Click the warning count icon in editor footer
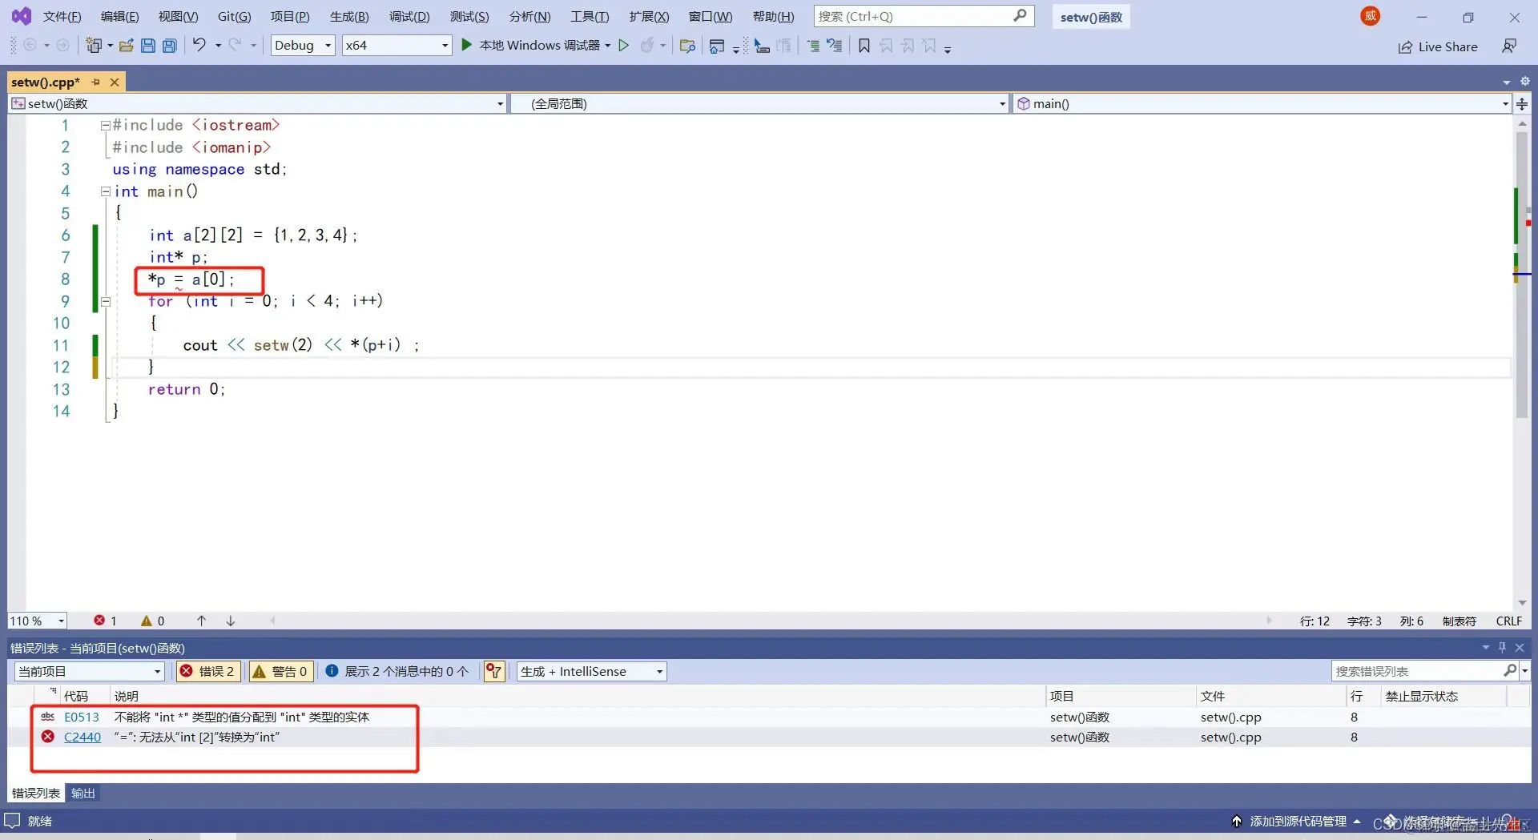This screenshot has width=1538, height=840. 147,621
